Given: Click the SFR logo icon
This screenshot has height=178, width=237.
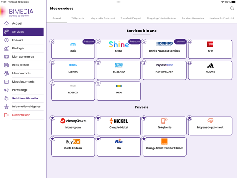Looking at the screenshot, I should coord(210,44).
